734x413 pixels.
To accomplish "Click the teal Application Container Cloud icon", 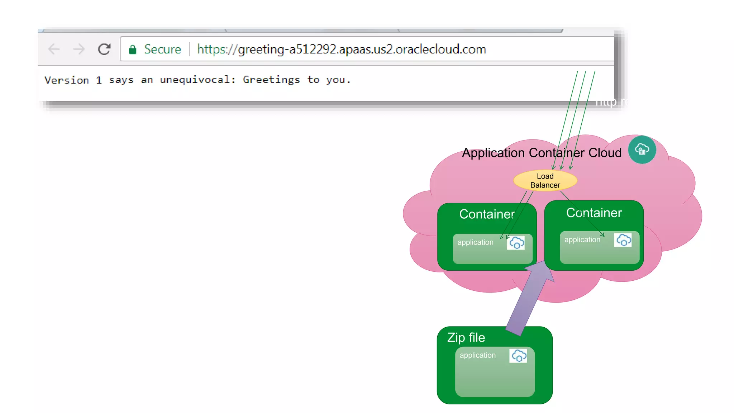I will 642,149.
